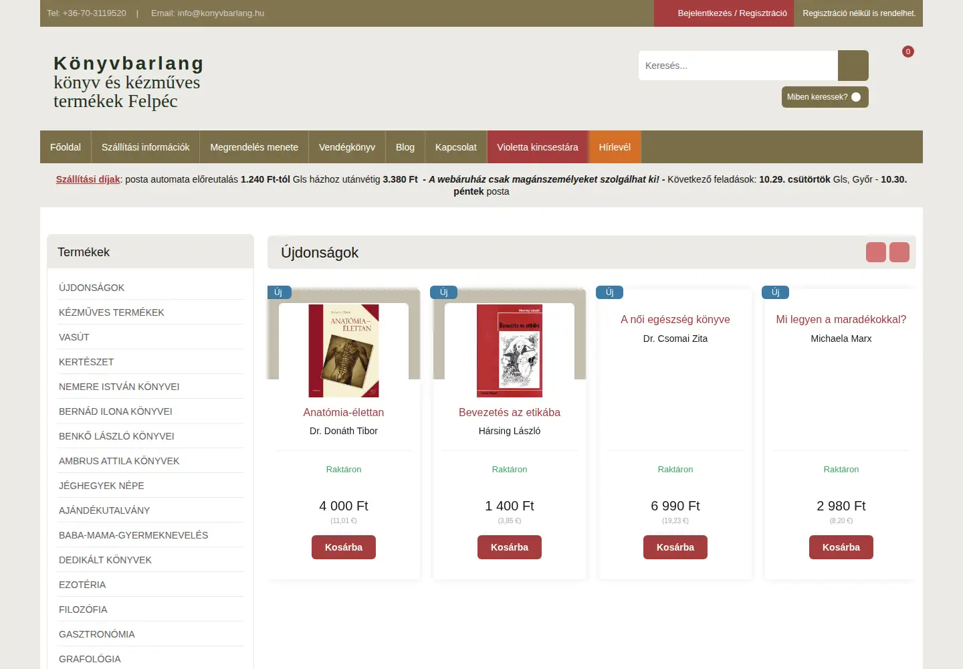Add Mi legyen a maradékokkal? to cart
This screenshot has width=963, height=669.
841,547
